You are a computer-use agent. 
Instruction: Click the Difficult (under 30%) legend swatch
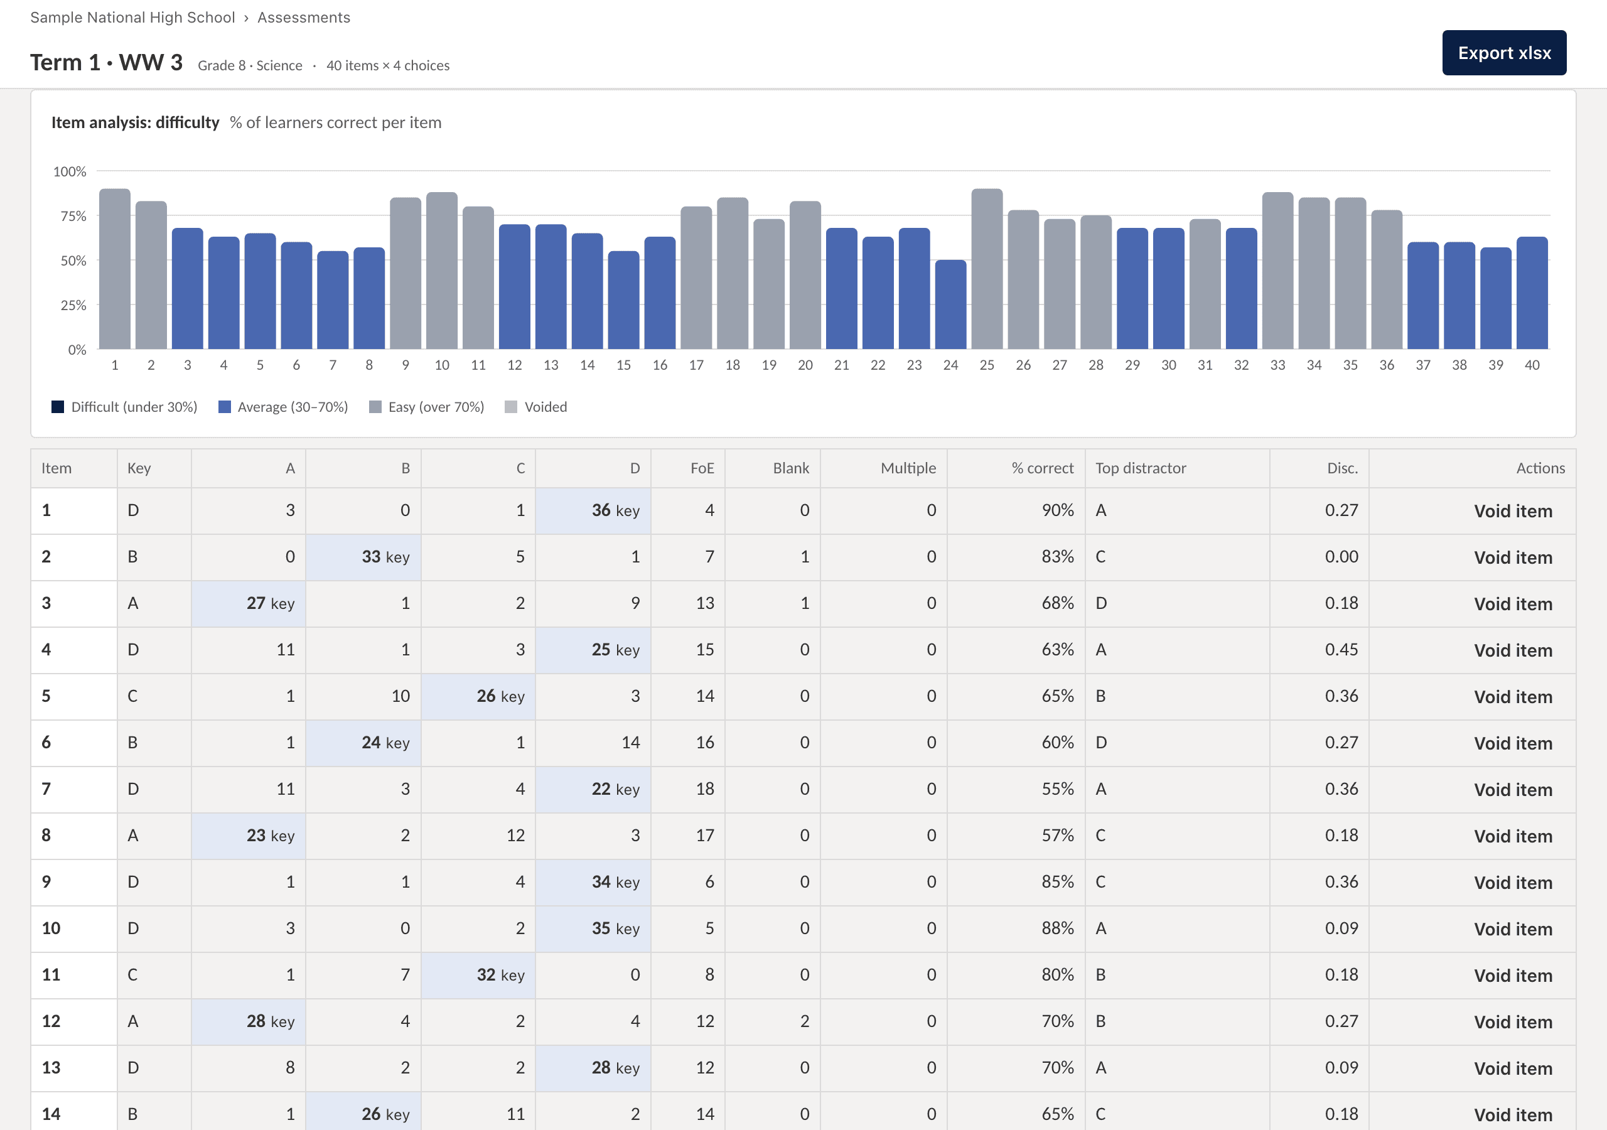[x=57, y=407]
